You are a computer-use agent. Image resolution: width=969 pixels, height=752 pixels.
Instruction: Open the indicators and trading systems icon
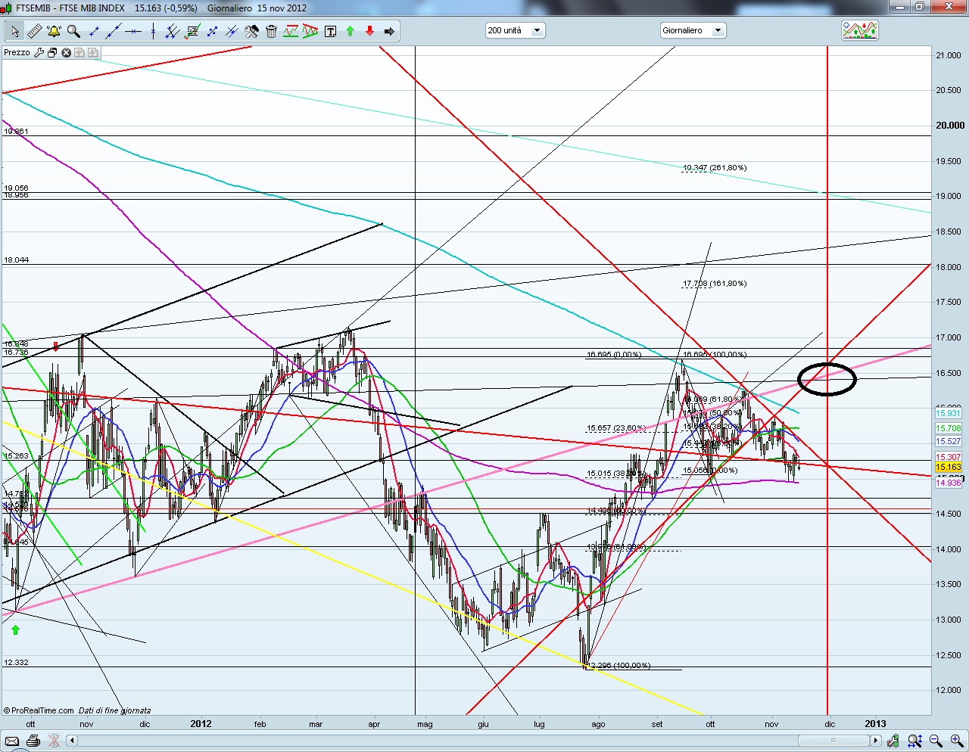[x=859, y=30]
